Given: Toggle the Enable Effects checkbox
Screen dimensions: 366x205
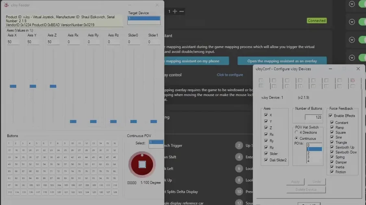Looking at the screenshot, I should (x=331, y=115).
